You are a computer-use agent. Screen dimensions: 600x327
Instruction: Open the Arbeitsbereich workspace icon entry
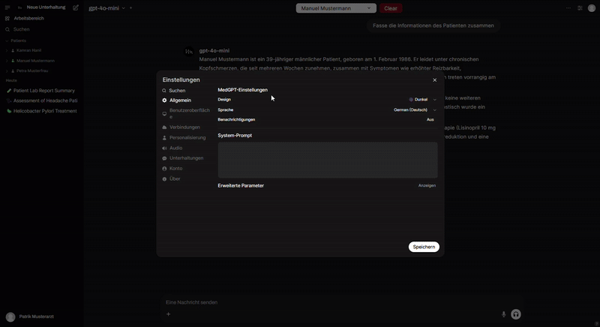click(x=7, y=18)
